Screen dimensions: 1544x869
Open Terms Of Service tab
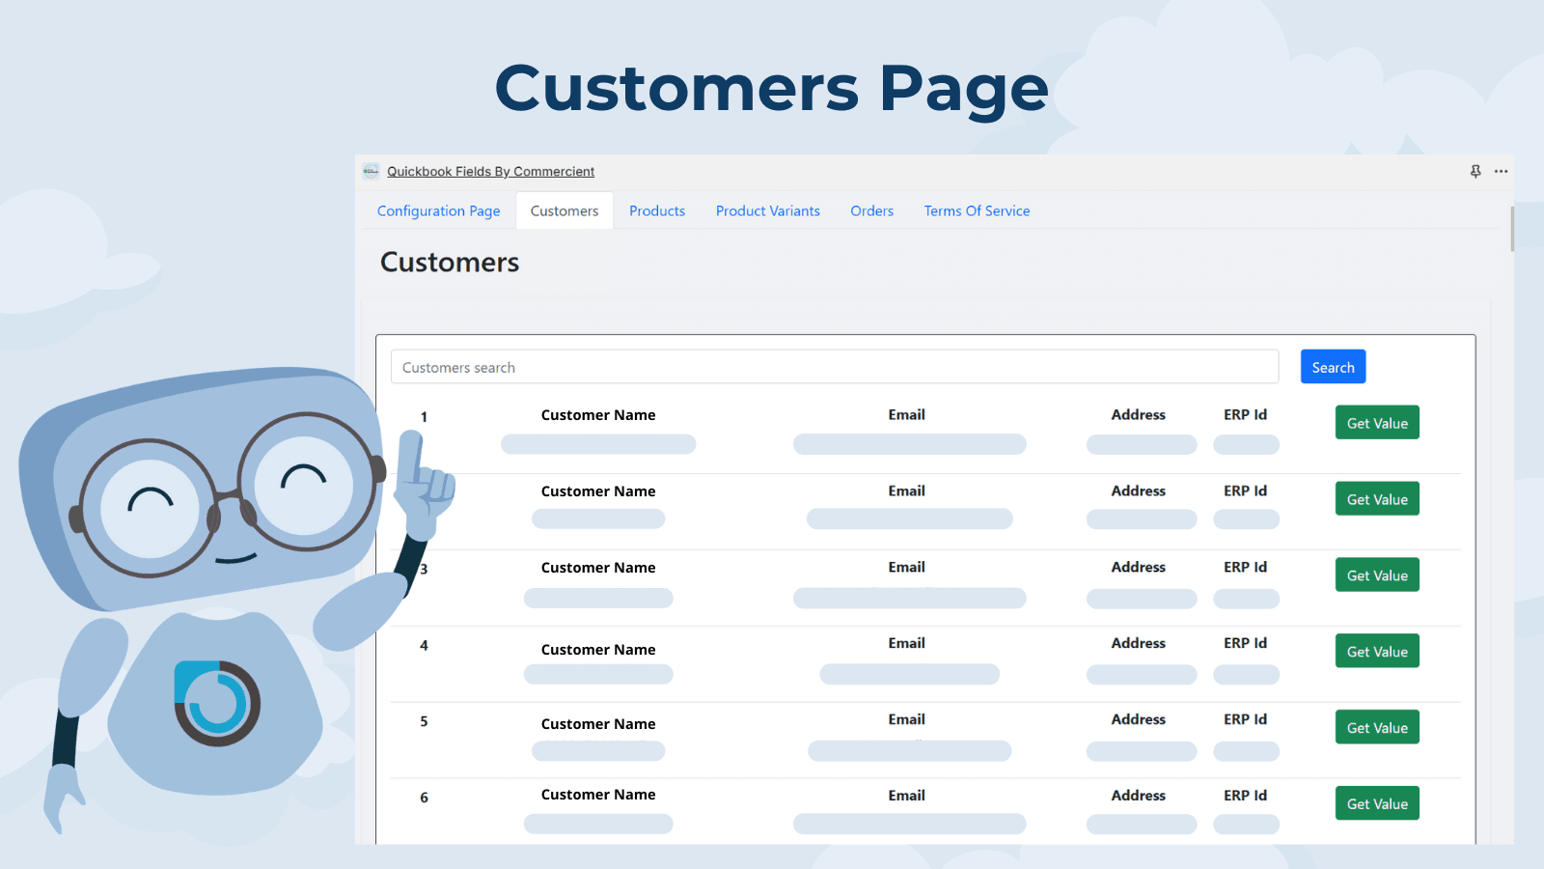977,210
